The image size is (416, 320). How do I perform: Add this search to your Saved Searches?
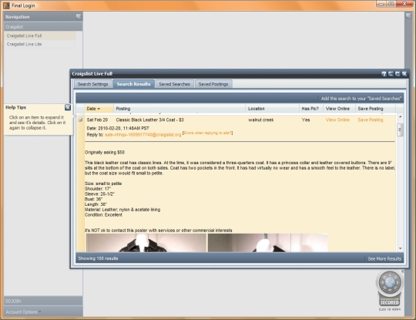tap(361, 99)
